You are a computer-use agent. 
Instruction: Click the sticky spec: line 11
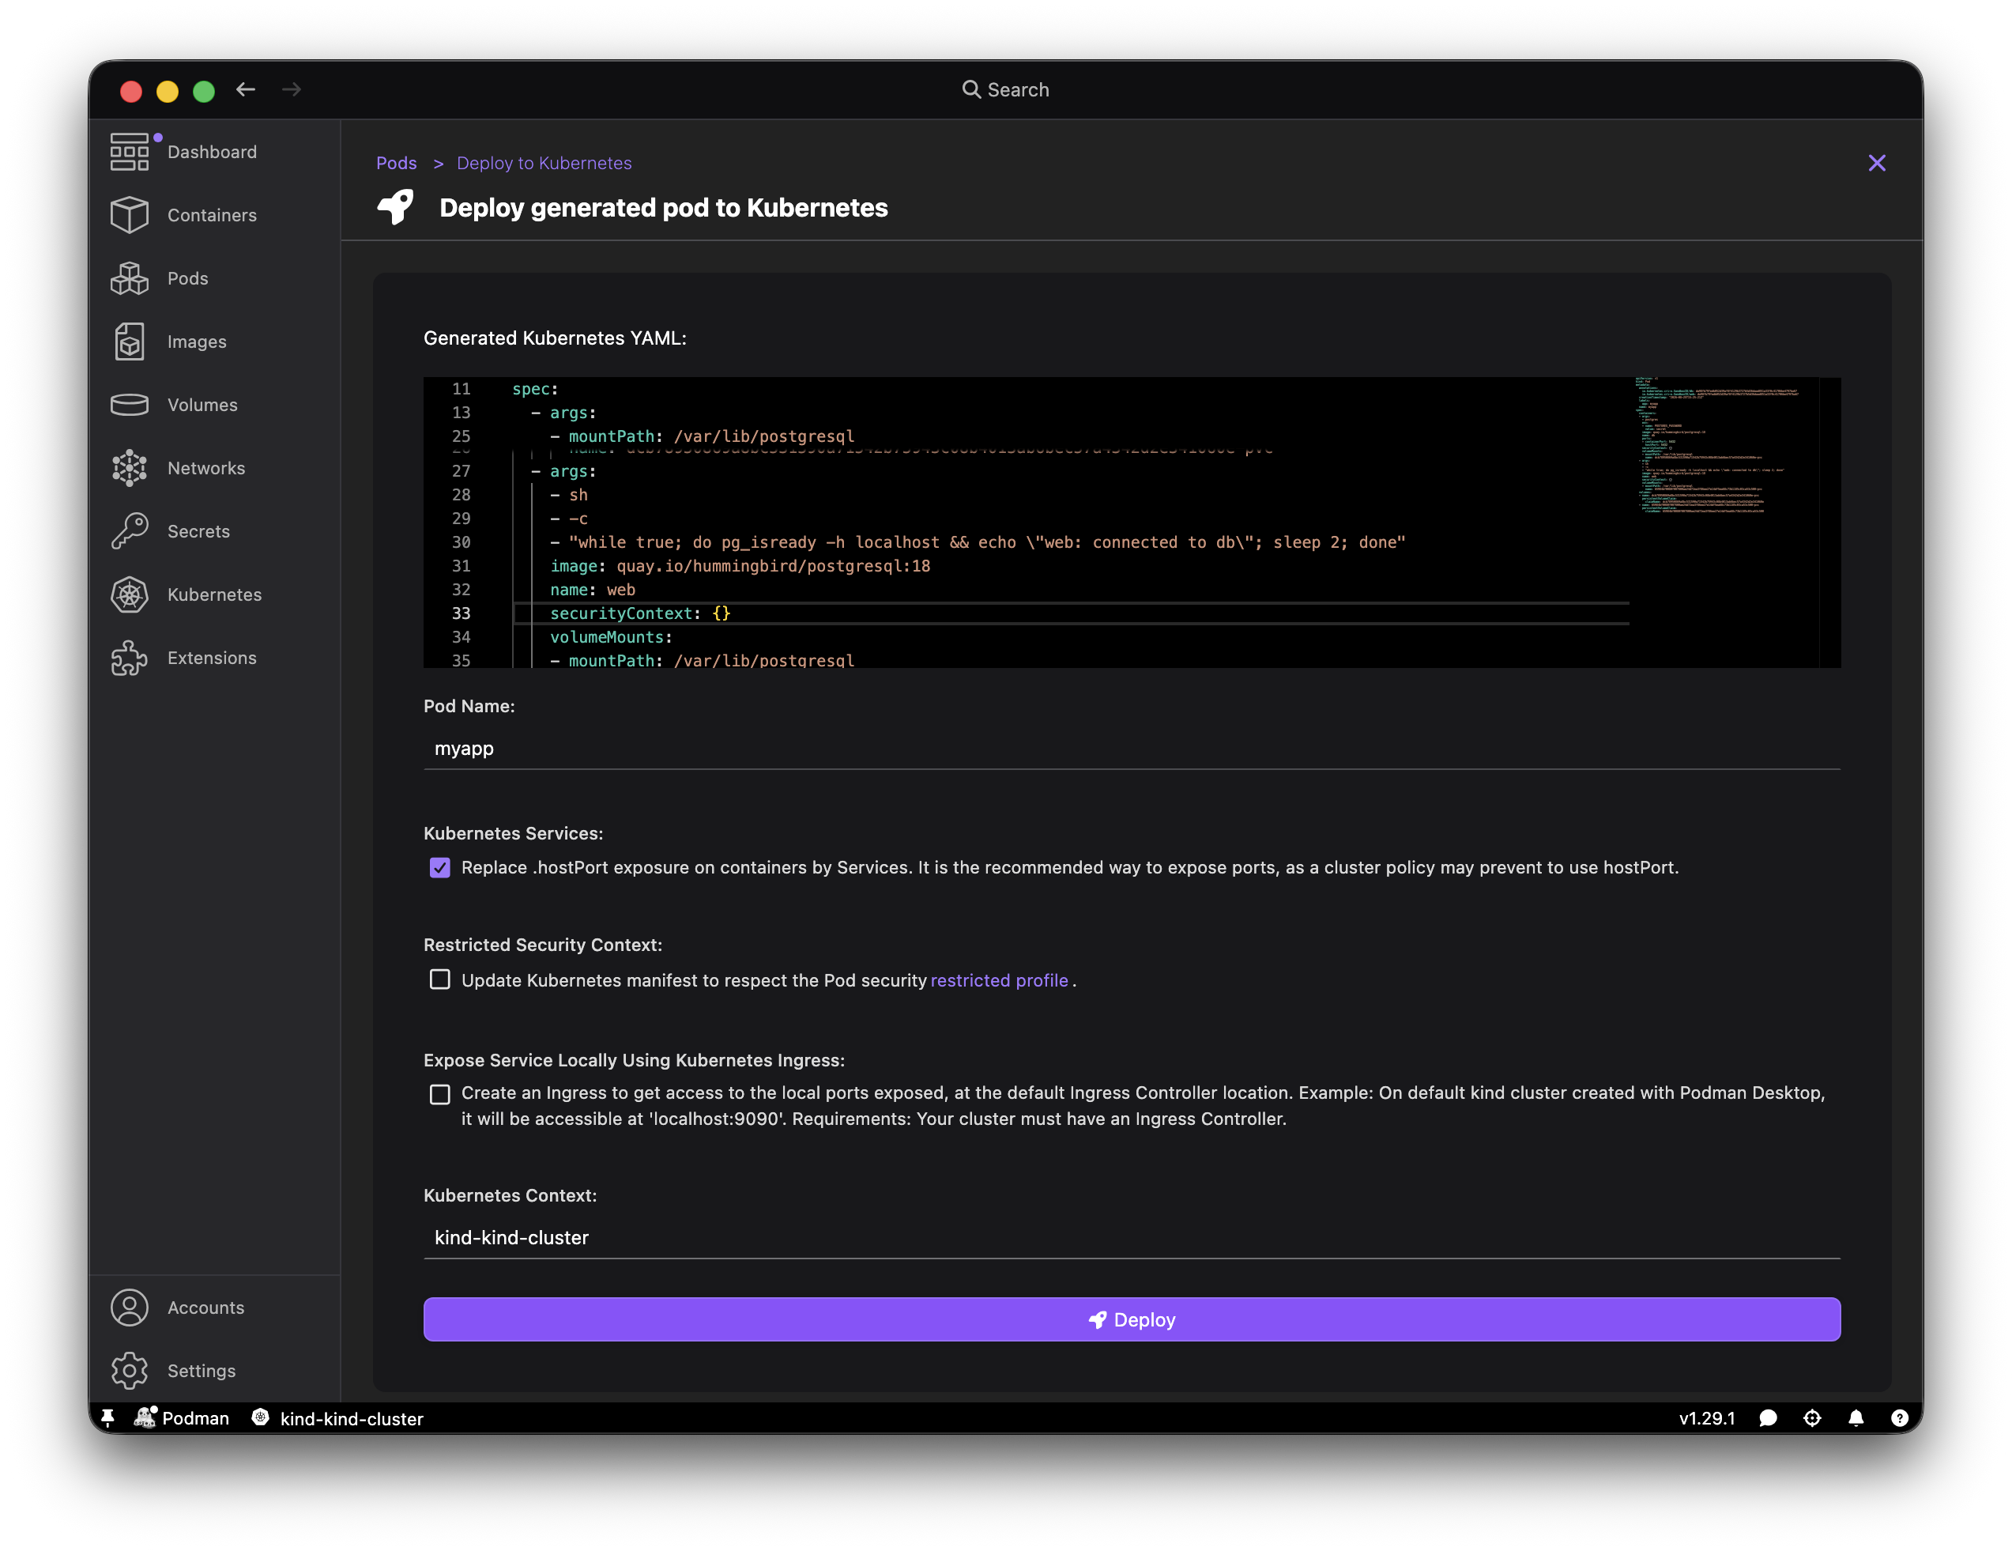(x=535, y=389)
